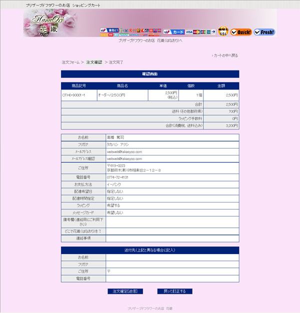This screenshot has height=313, width=300.
Task: Click the phone number 0774-72-4131
Action: (x=117, y=177)
